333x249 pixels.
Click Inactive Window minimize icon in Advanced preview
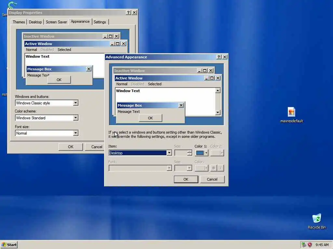199,71
